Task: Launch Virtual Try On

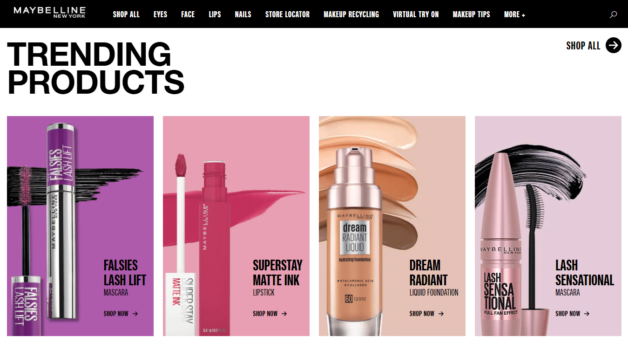Action: (x=416, y=14)
